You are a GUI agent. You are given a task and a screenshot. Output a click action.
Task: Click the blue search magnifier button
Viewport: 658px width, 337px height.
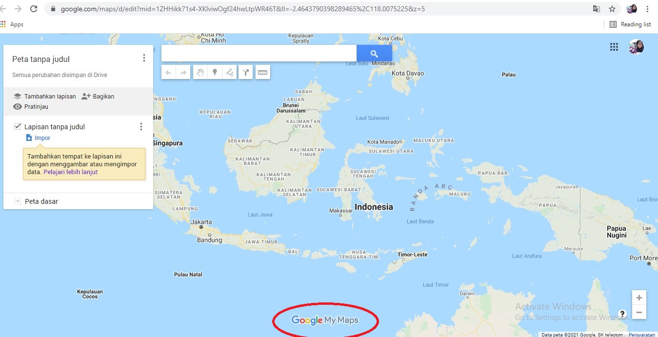(374, 54)
